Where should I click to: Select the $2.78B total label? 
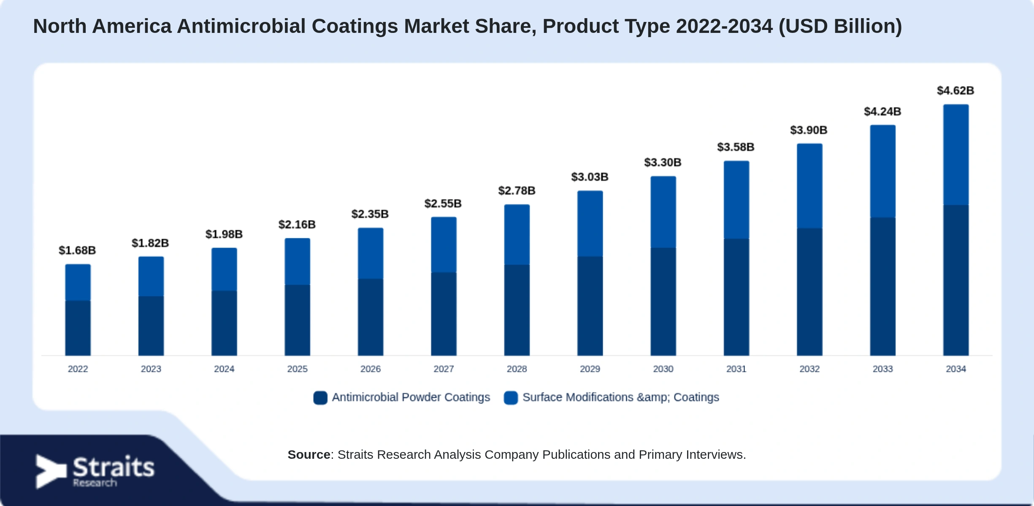pos(517,191)
